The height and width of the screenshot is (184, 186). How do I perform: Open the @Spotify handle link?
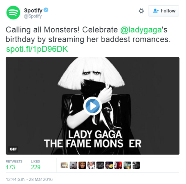point(33,16)
